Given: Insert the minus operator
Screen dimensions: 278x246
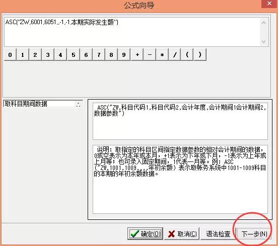Looking at the screenshot, I should click(150, 54).
